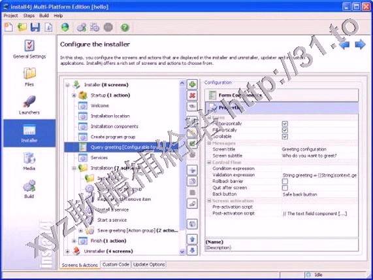Click the green plus Add button
This screenshot has height=280, width=373.
192,84
